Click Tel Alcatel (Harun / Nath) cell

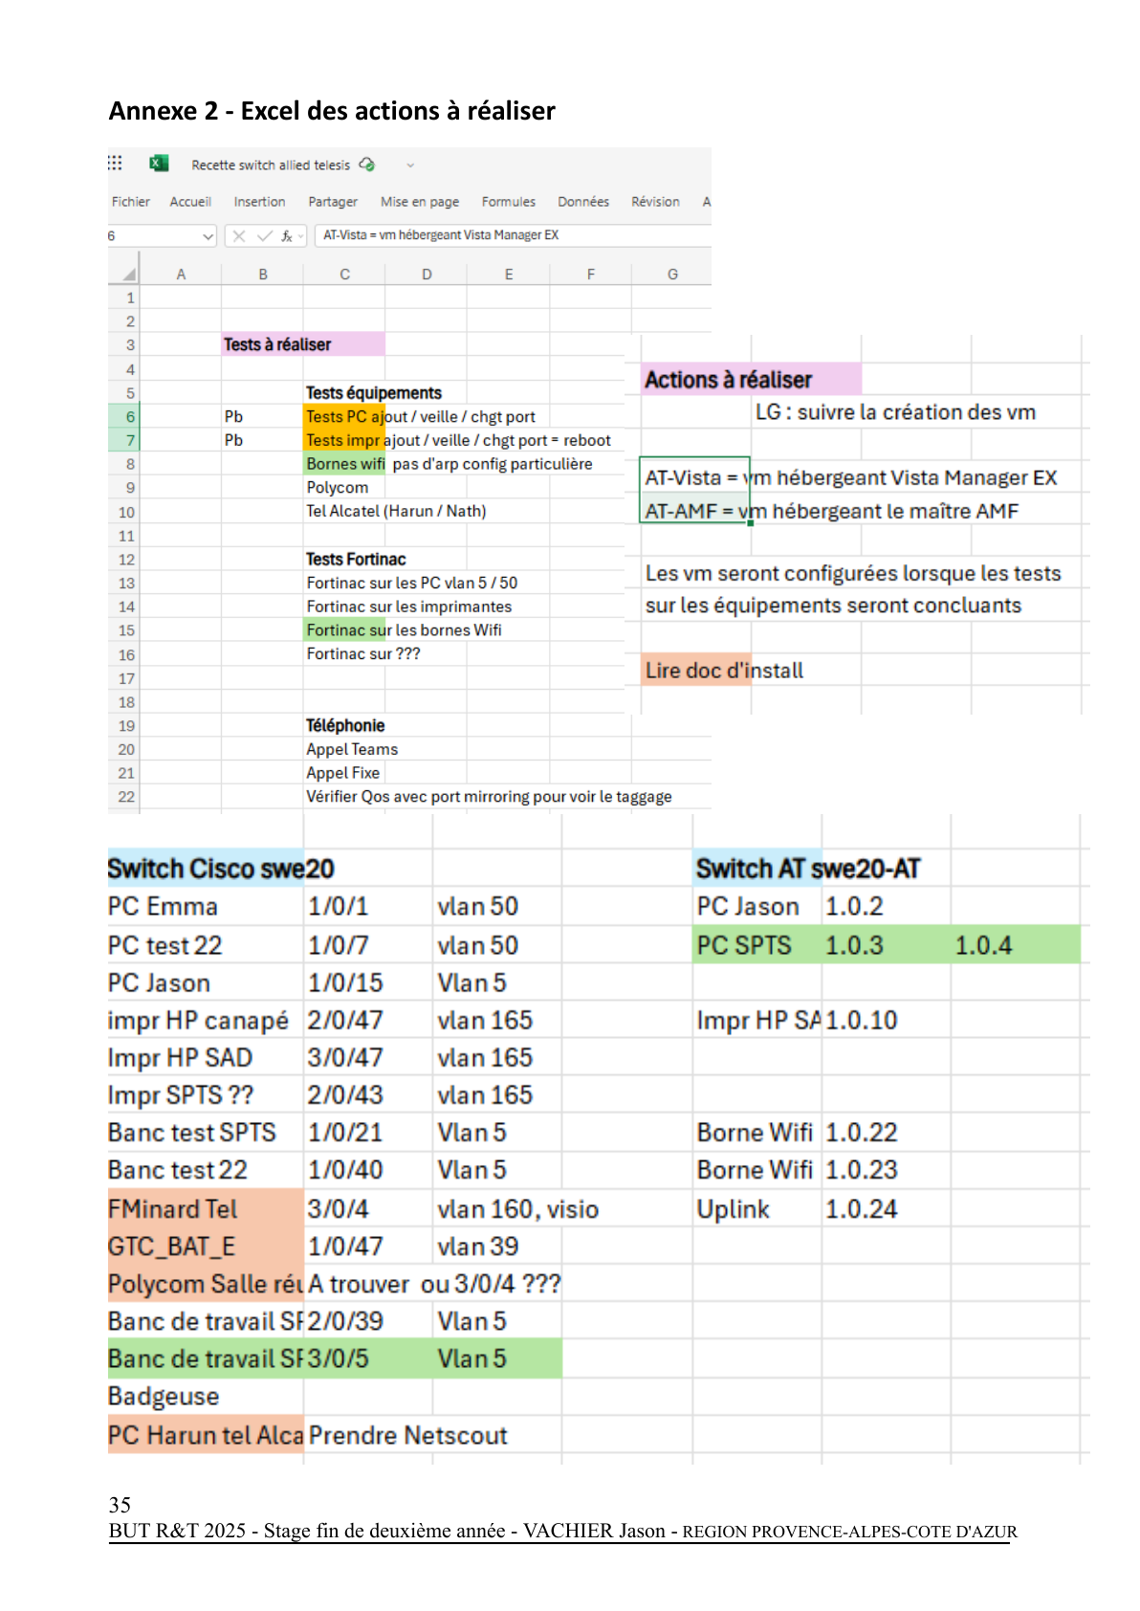[x=396, y=511]
